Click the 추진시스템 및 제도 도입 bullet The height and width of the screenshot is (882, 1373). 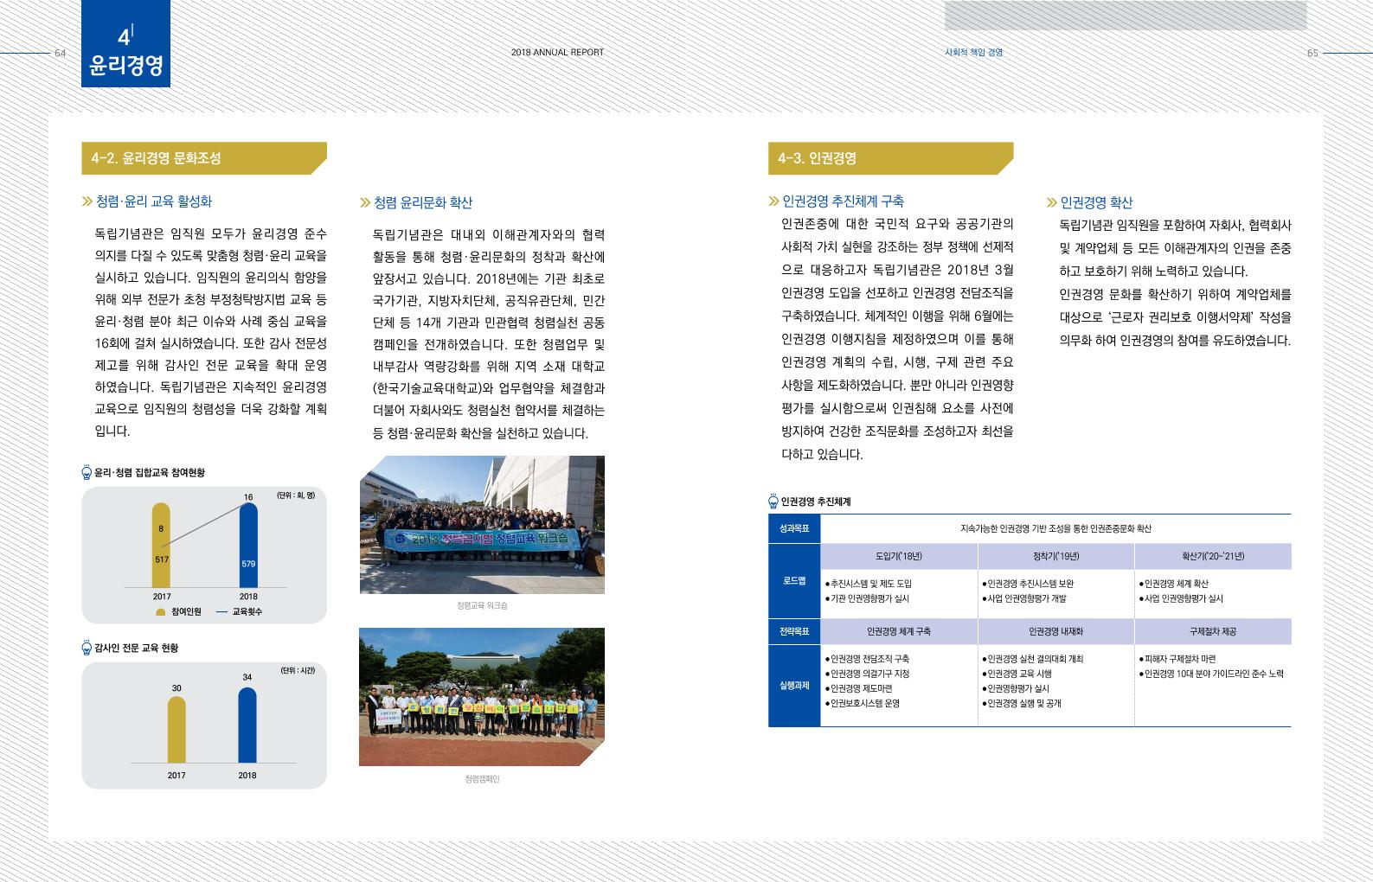click(869, 584)
